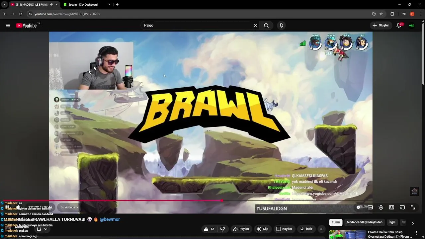Viewport: 425px width, 239px height.
Task: Select the video title MADENCİ İLE BRAWLHALLA TURNUVASI
Action: 44,219
